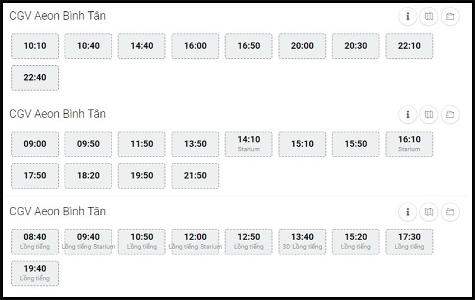Select the 16:10 Starium showtime
The height and width of the screenshot is (300, 475).
tap(409, 144)
